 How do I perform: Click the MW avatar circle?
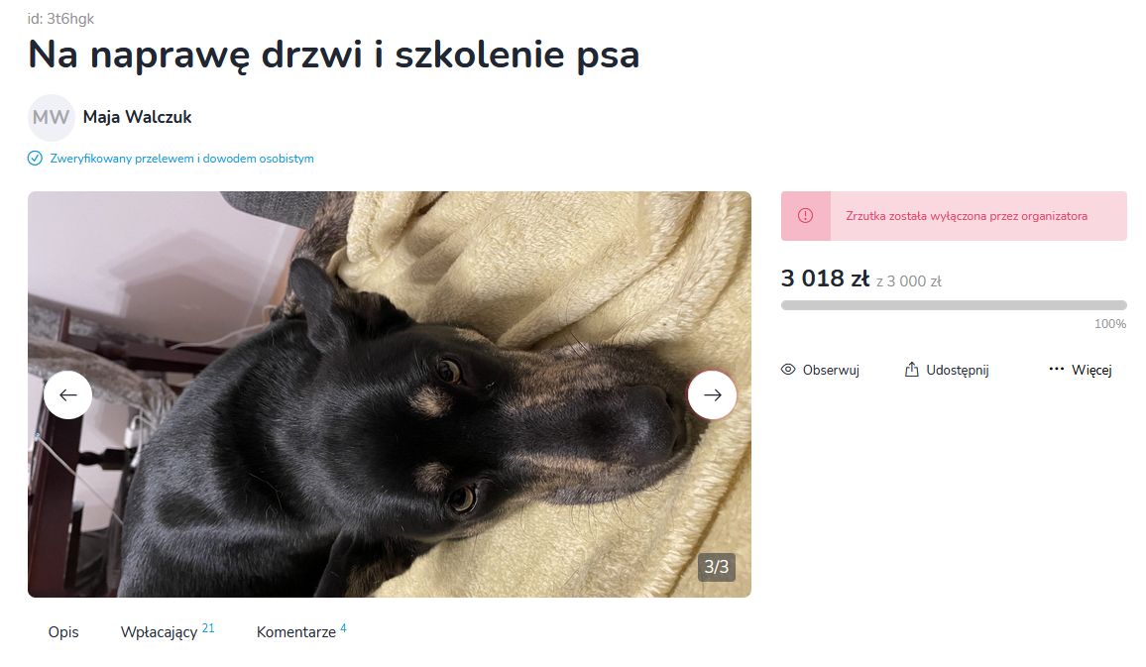pyautogui.click(x=52, y=118)
